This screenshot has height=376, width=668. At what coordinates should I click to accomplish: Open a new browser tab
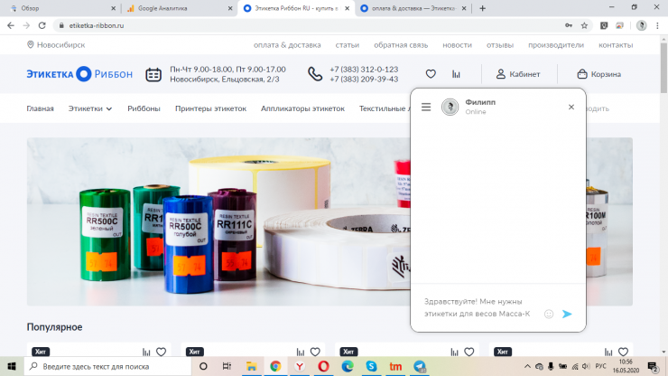(482, 8)
